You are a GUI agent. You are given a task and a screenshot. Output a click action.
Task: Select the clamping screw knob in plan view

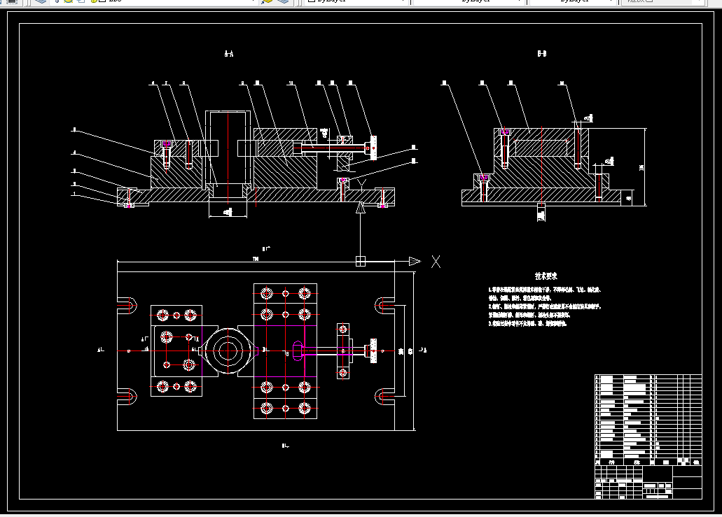(x=373, y=351)
